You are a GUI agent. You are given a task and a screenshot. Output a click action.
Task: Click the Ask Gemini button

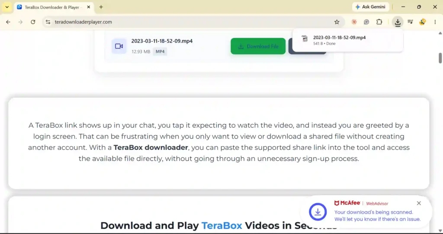(370, 7)
